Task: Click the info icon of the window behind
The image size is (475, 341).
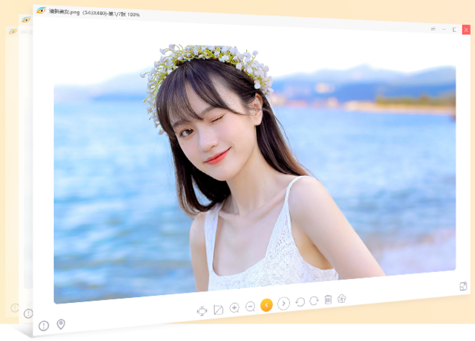Action: click(x=28, y=313)
